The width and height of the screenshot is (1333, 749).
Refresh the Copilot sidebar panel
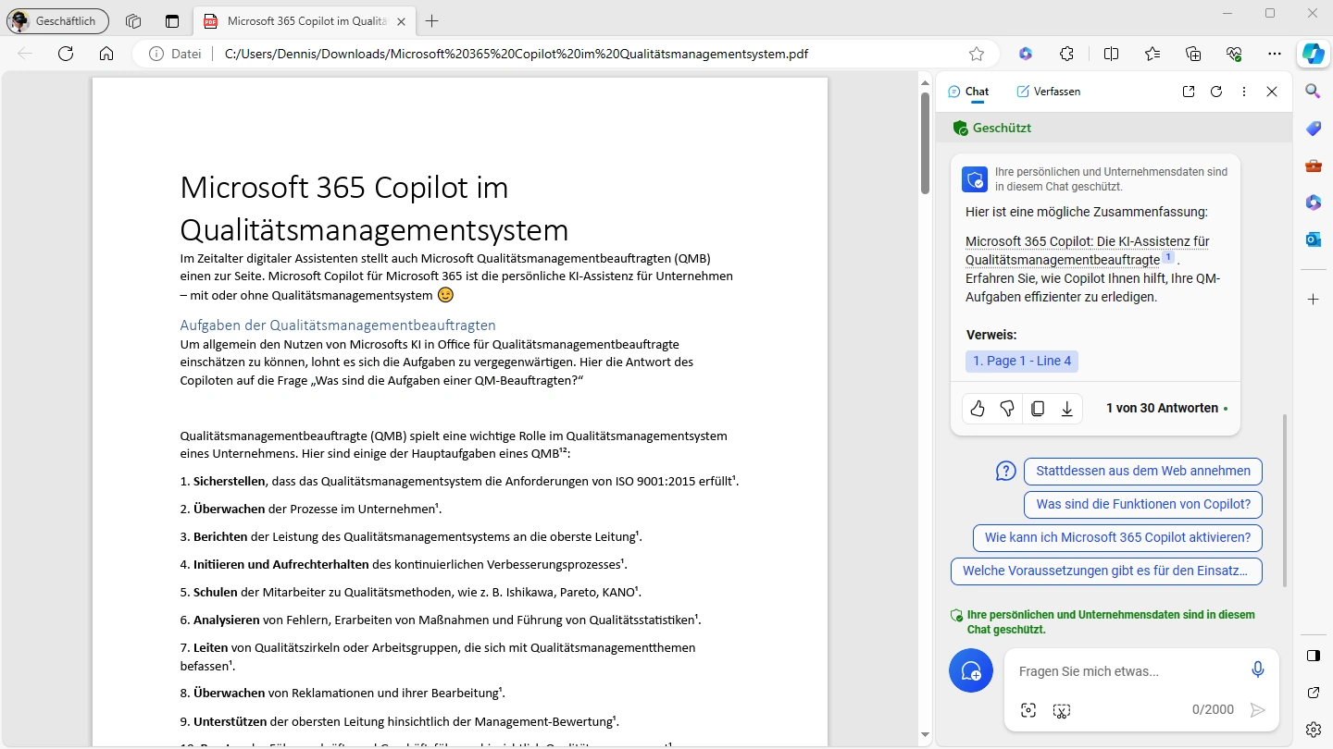click(x=1216, y=92)
